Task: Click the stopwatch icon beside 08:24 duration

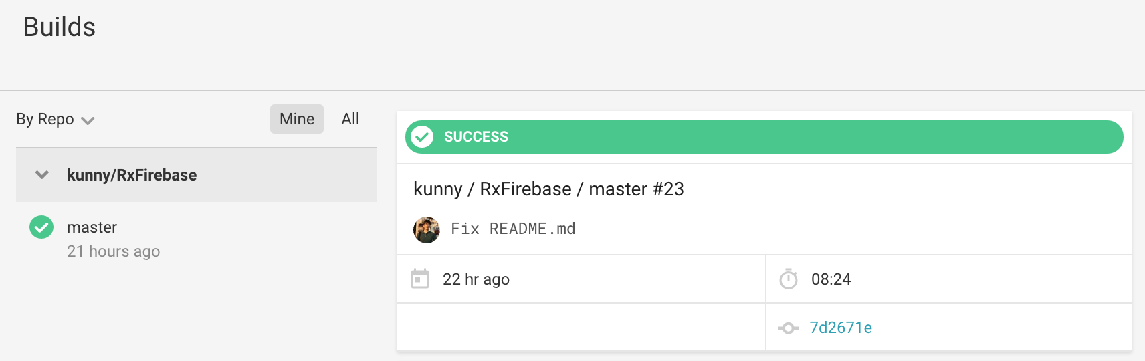Action: click(789, 279)
